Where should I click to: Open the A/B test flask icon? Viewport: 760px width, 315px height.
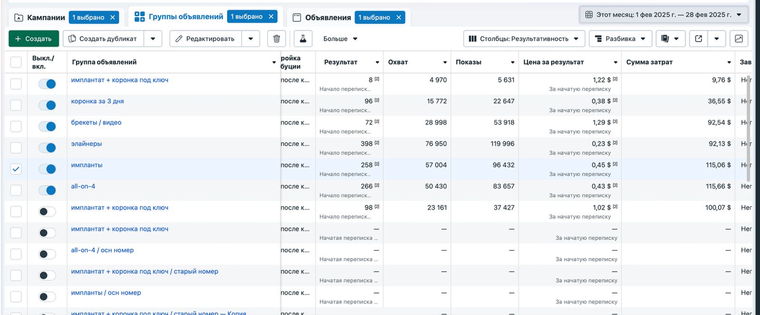(x=303, y=39)
